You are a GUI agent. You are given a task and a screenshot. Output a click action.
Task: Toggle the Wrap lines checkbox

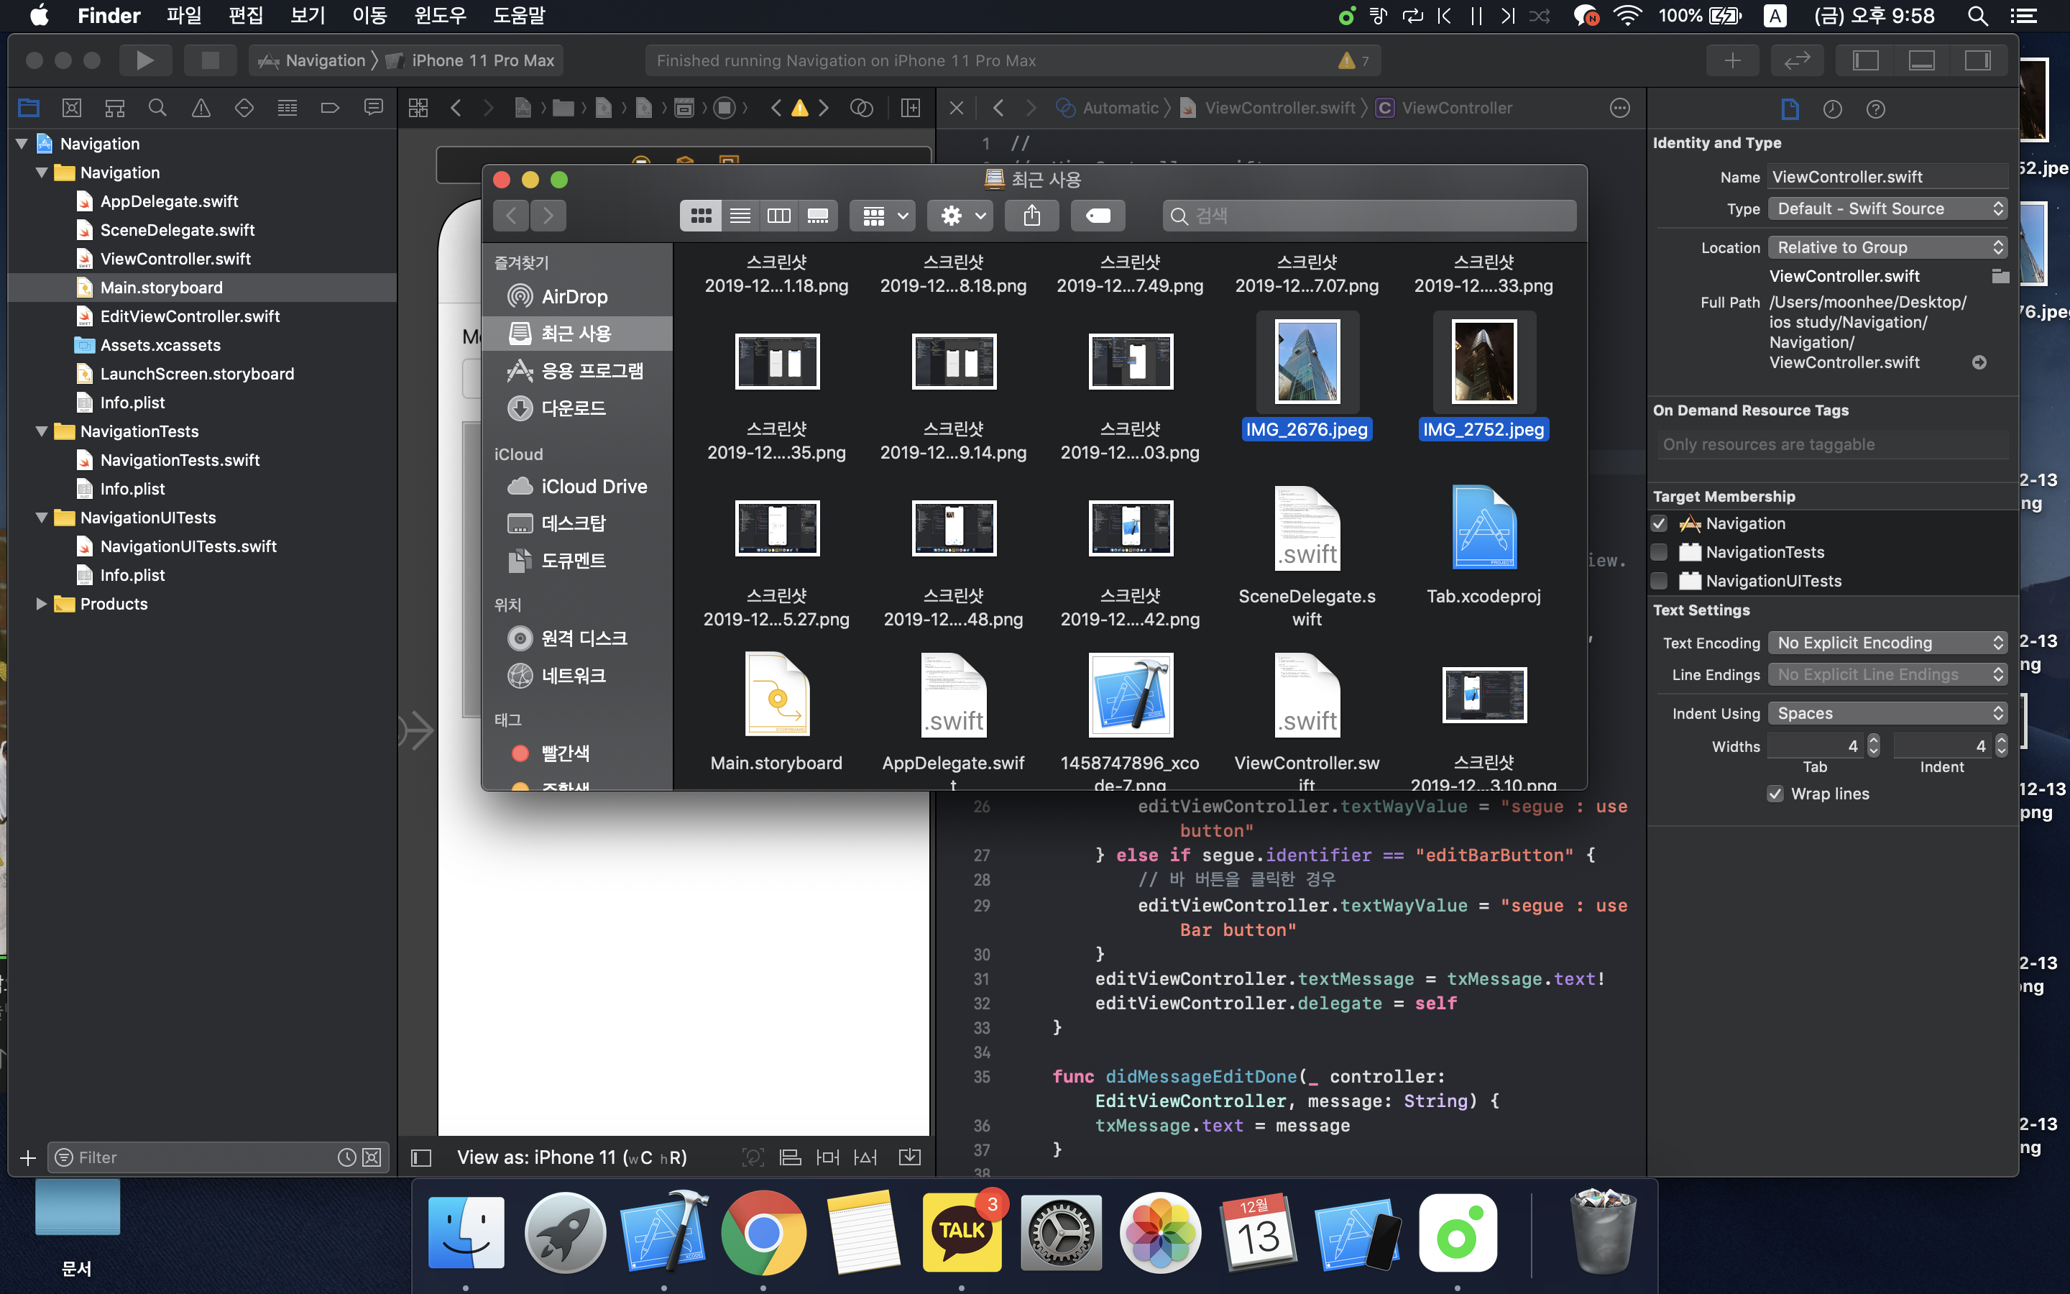1776,794
